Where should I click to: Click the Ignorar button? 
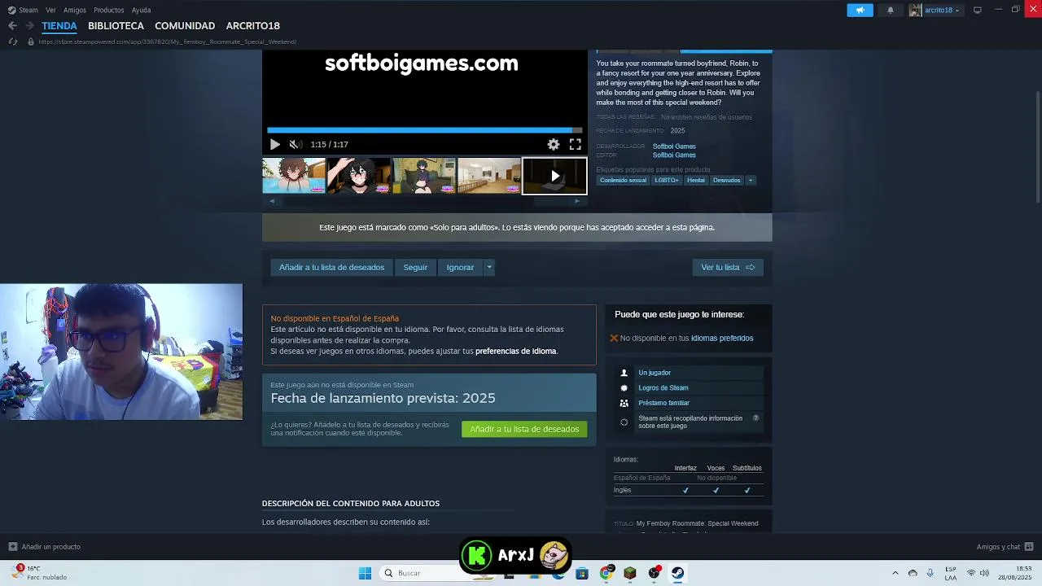click(x=460, y=267)
